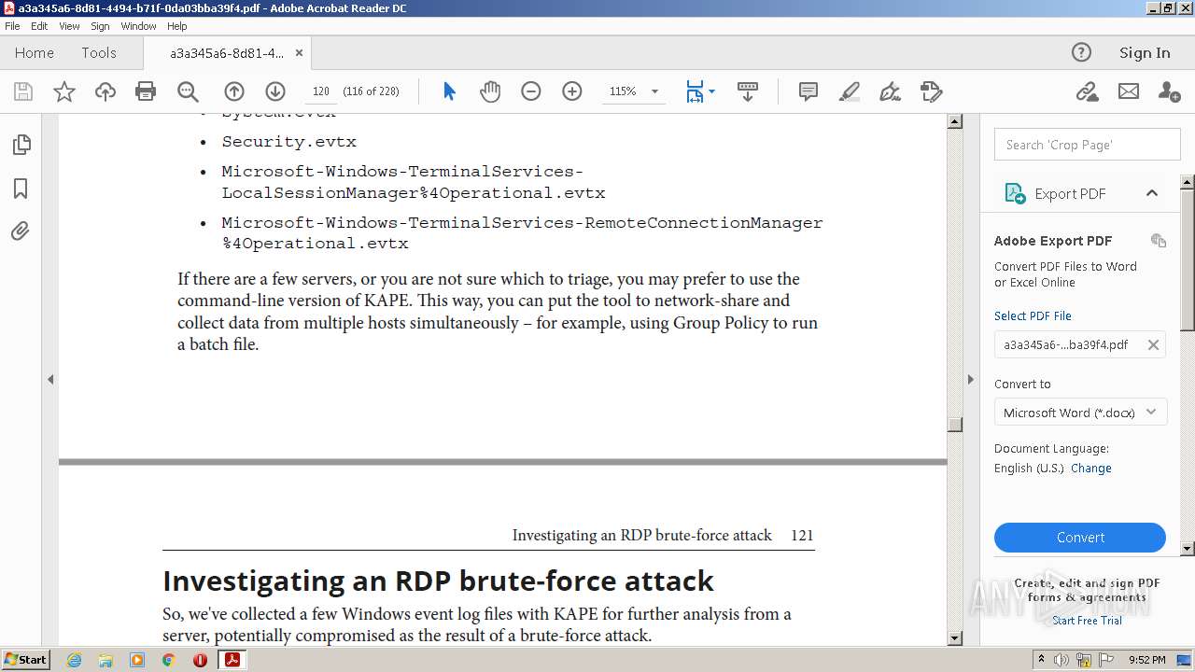Image resolution: width=1195 pixels, height=672 pixels.
Task: Share a link to the file
Action: click(x=1087, y=91)
